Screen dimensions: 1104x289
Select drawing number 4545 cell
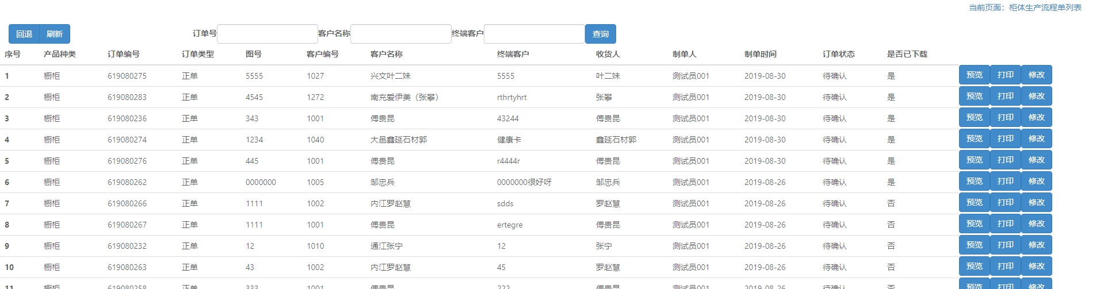(254, 97)
